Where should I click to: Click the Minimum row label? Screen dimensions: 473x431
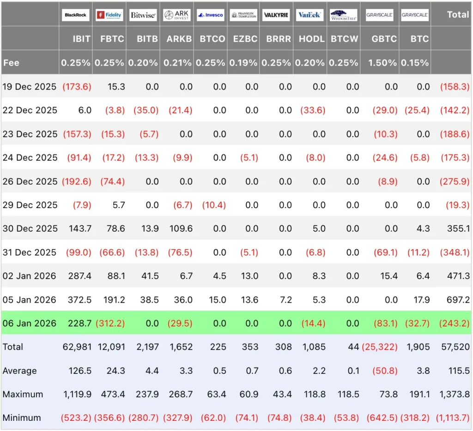[22, 418]
